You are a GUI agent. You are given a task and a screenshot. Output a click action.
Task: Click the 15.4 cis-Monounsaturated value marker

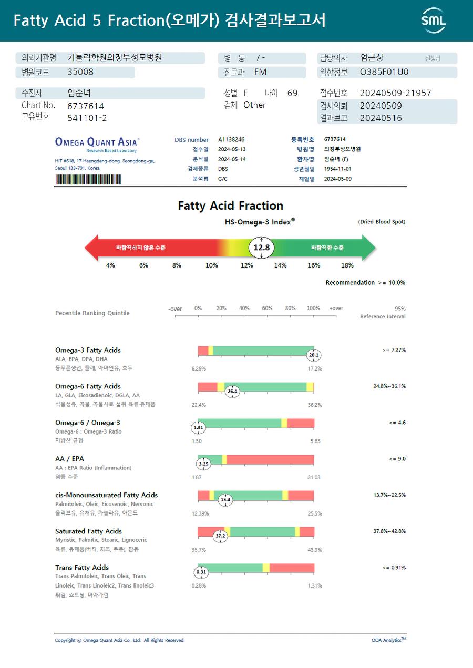225,500
